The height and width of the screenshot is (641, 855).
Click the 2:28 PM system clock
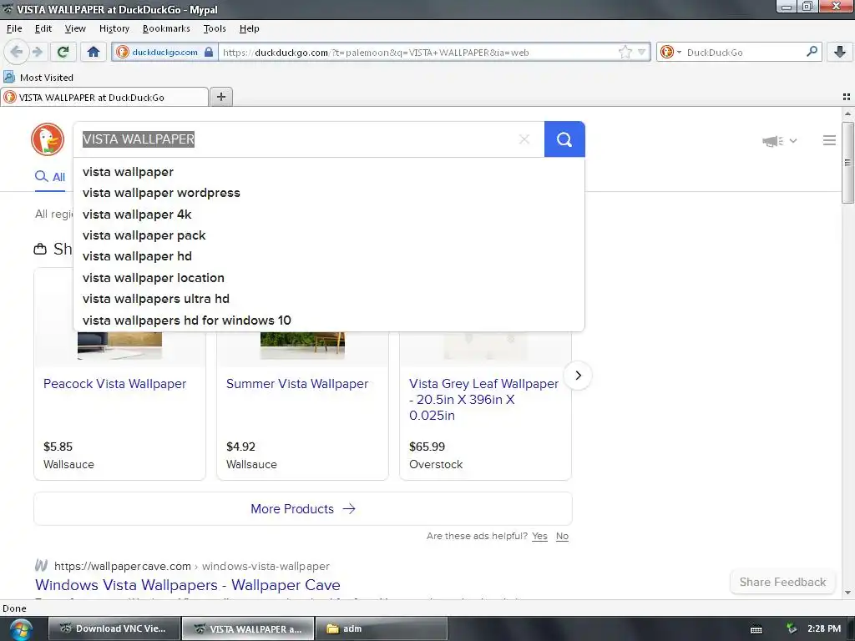click(824, 628)
